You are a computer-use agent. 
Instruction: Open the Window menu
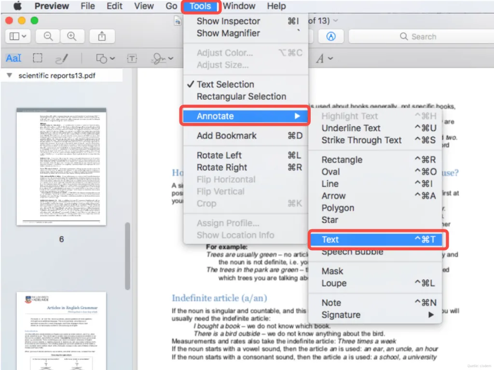pyautogui.click(x=239, y=6)
